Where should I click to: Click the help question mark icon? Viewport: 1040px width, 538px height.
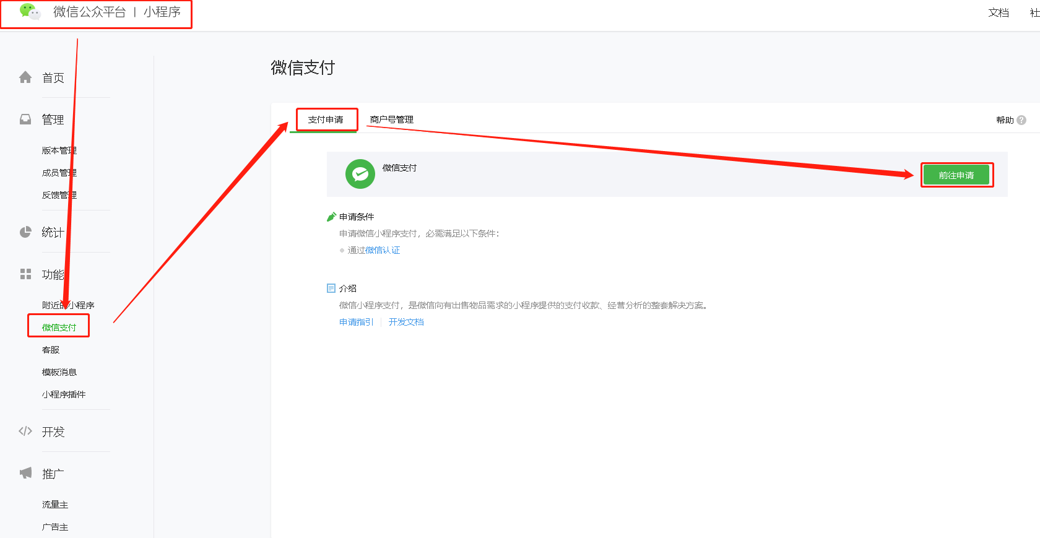1021,120
